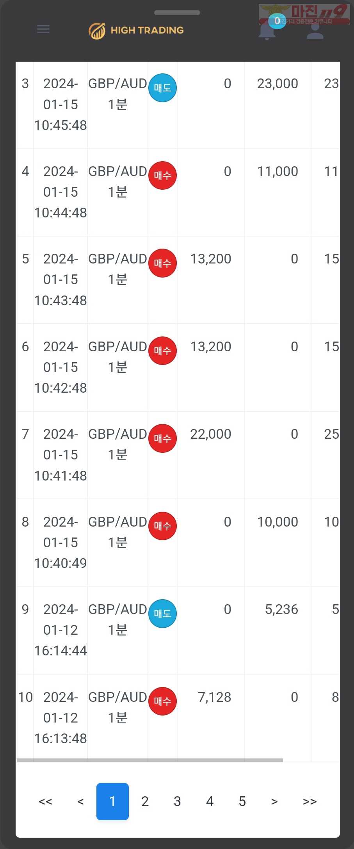This screenshot has height=849, width=354.
Task: Go to page 2
Action: click(x=145, y=801)
